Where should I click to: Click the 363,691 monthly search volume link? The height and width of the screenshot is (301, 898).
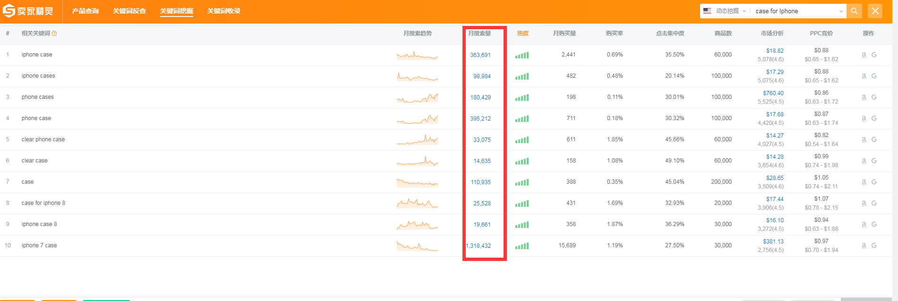click(x=480, y=55)
